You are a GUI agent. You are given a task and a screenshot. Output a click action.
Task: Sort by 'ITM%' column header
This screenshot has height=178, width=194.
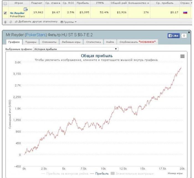(100, 3)
